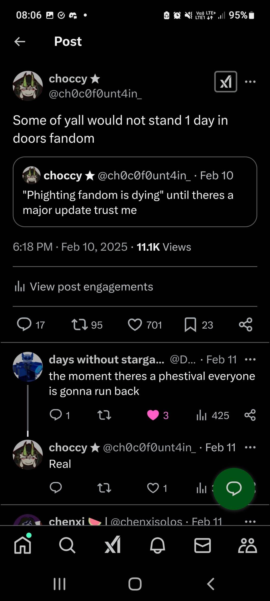Open the Search tab
Screen dimensions: 270x601
pyautogui.click(x=67, y=545)
